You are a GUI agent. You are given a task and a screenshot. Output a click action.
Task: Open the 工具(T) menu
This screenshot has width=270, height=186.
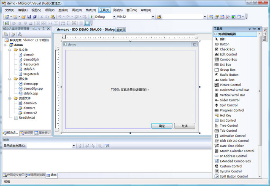point(104,10)
